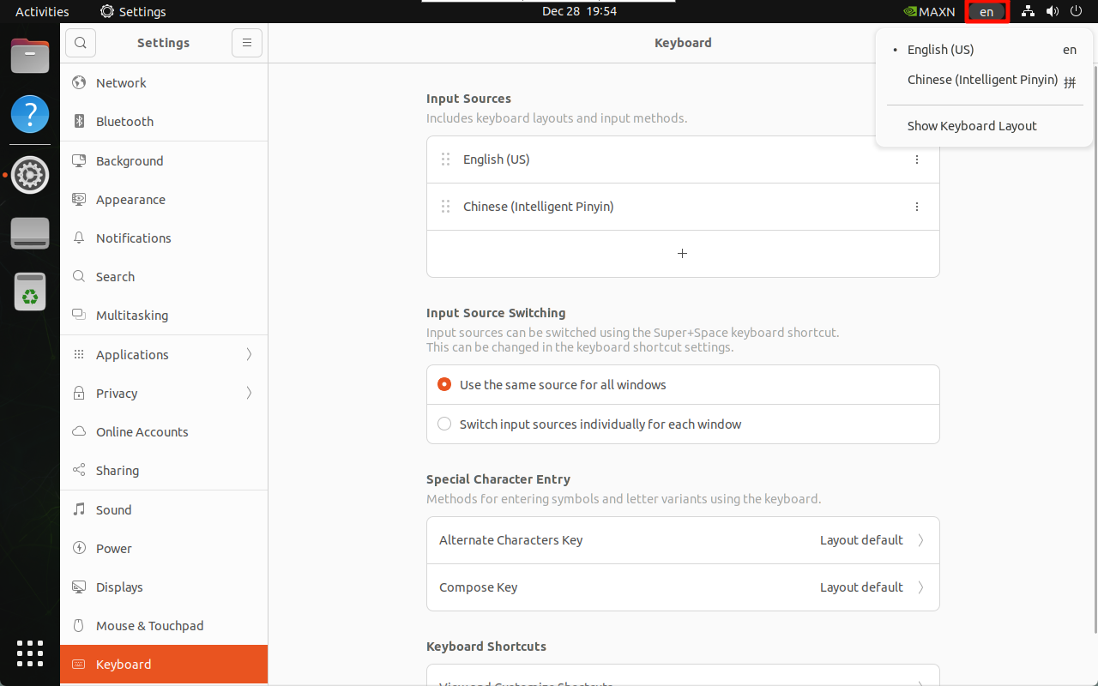The height and width of the screenshot is (686, 1098).
Task: Go to Network settings
Action: (x=164, y=83)
